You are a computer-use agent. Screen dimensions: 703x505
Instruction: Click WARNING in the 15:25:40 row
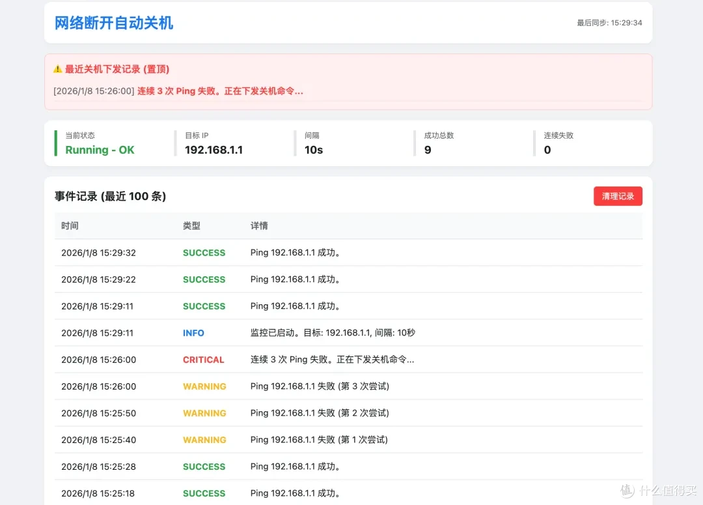tap(204, 440)
